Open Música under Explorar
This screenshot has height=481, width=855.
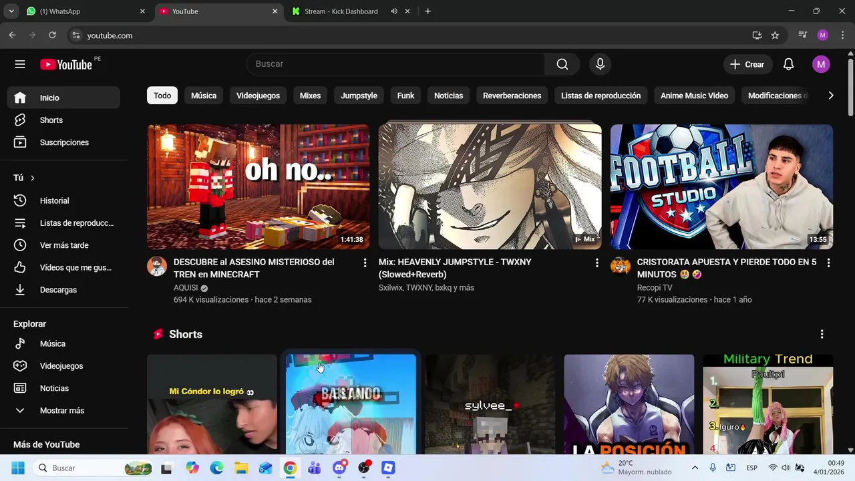(x=63, y=343)
